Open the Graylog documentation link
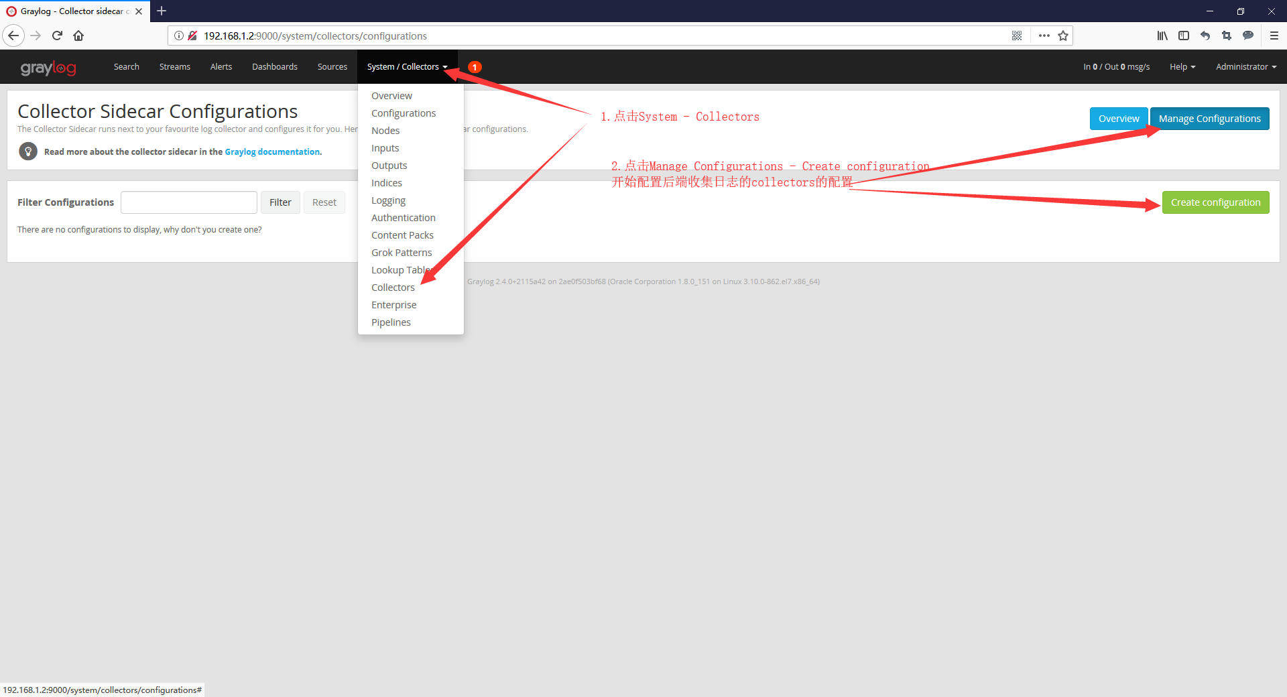 (272, 152)
